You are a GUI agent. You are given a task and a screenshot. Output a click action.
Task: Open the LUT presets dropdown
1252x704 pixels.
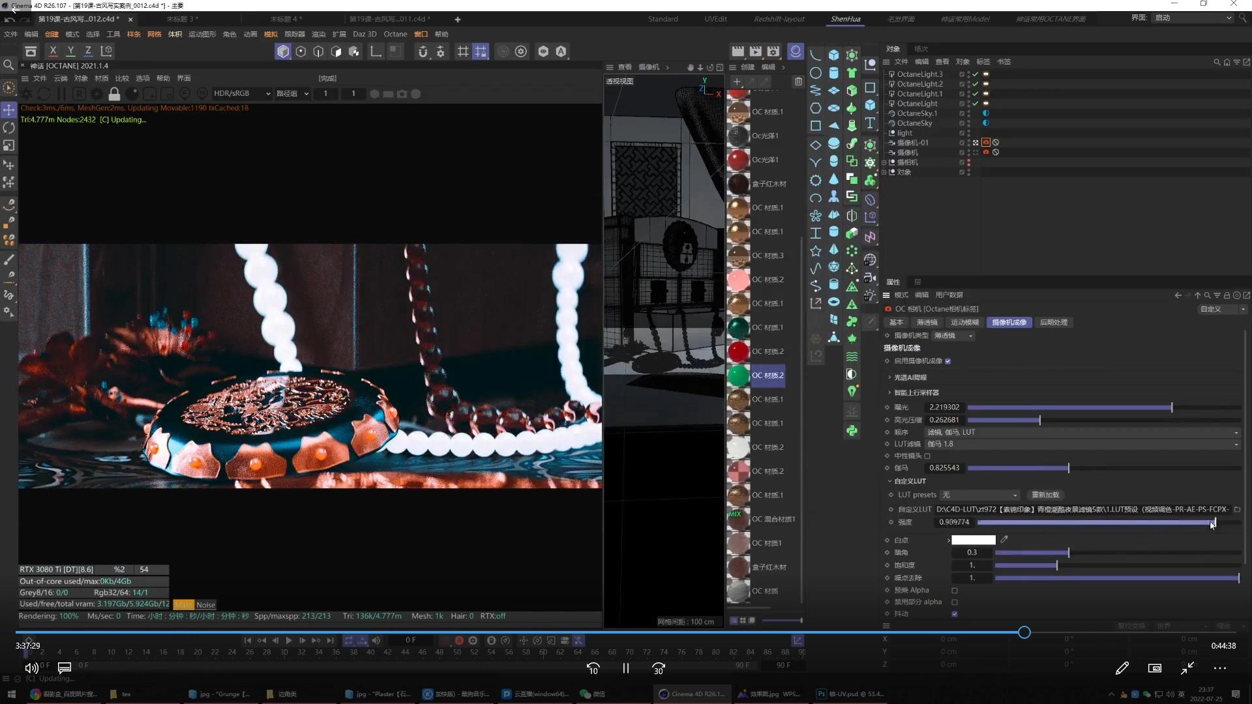[979, 495]
